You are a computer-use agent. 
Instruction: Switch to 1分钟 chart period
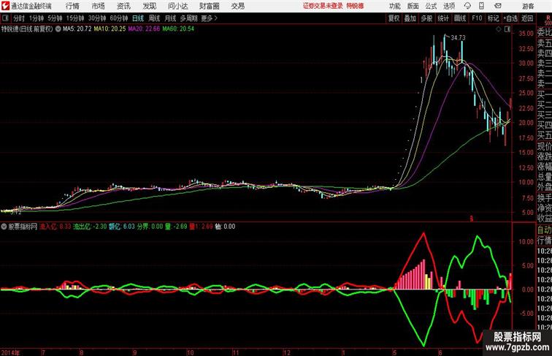(x=37, y=18)
